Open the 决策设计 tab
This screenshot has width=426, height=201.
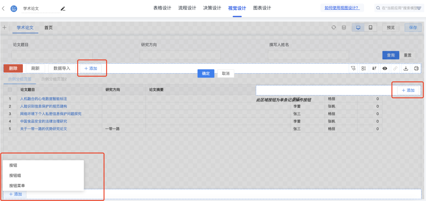click(x=212, y=8)
